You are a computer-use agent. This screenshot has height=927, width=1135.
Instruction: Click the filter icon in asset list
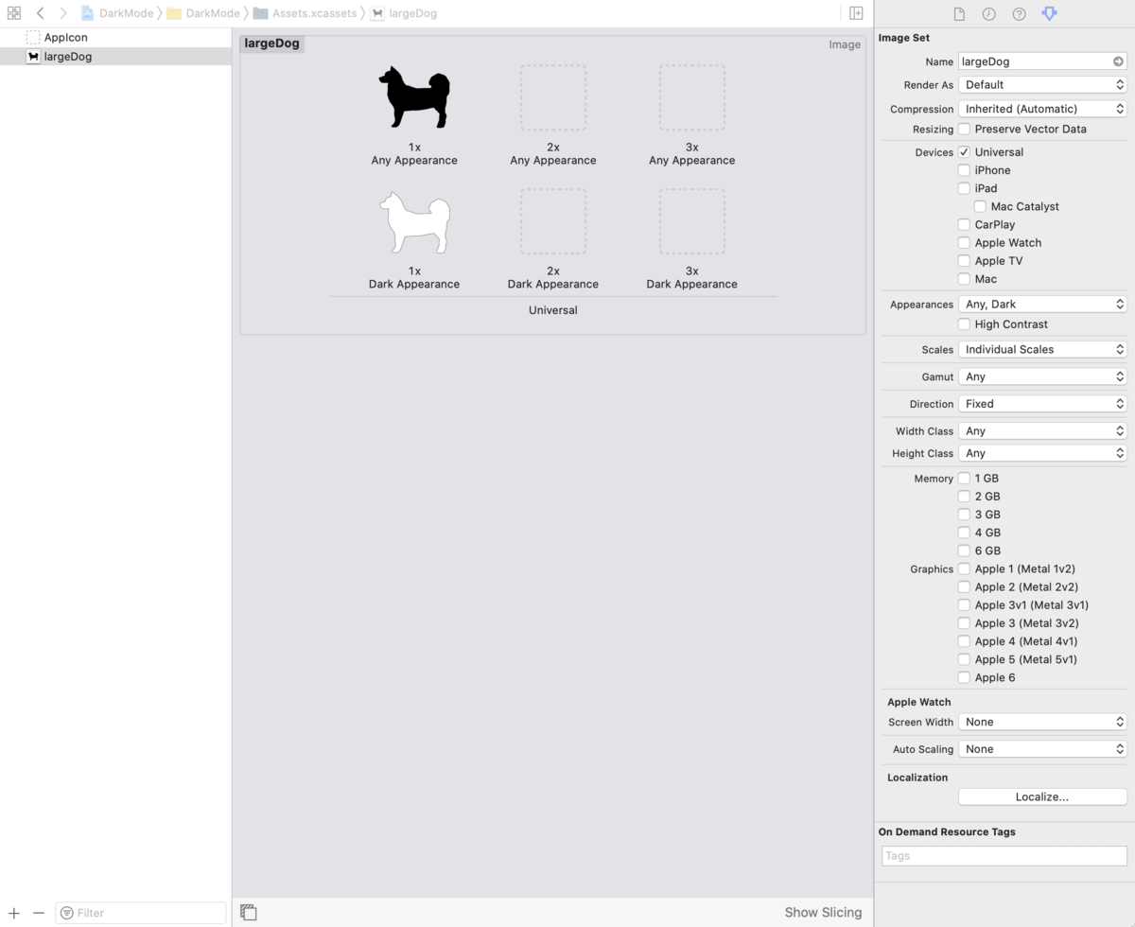[66, 913]
